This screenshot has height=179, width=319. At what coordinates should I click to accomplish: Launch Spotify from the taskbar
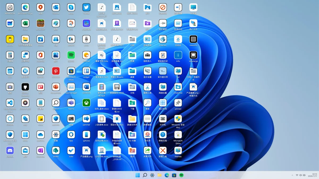coord(181,175)
